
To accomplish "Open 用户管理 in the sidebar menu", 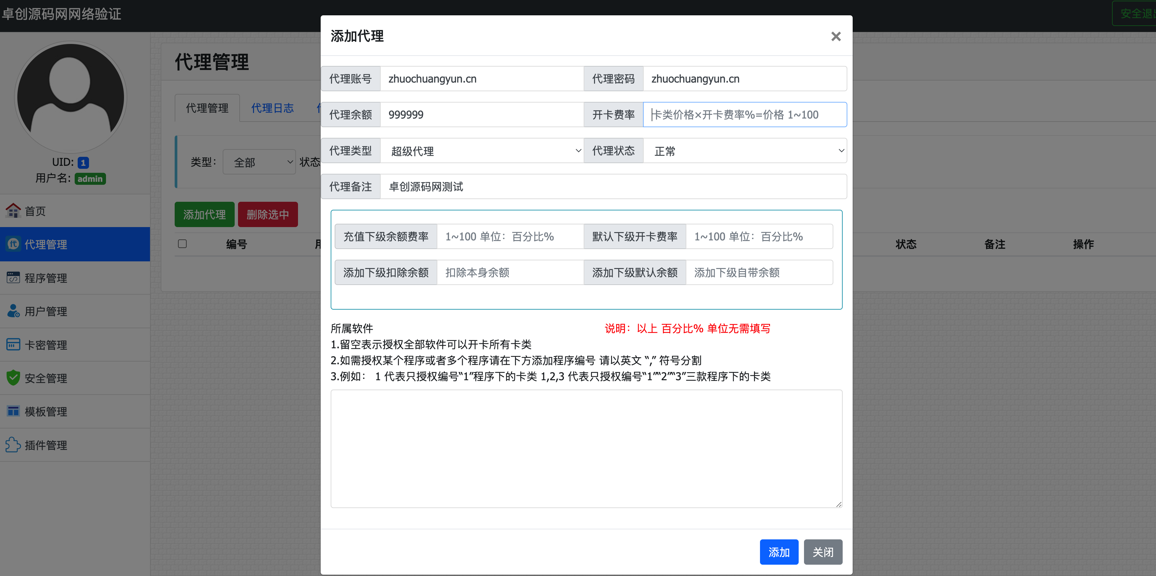I will (x=75, y=311).
